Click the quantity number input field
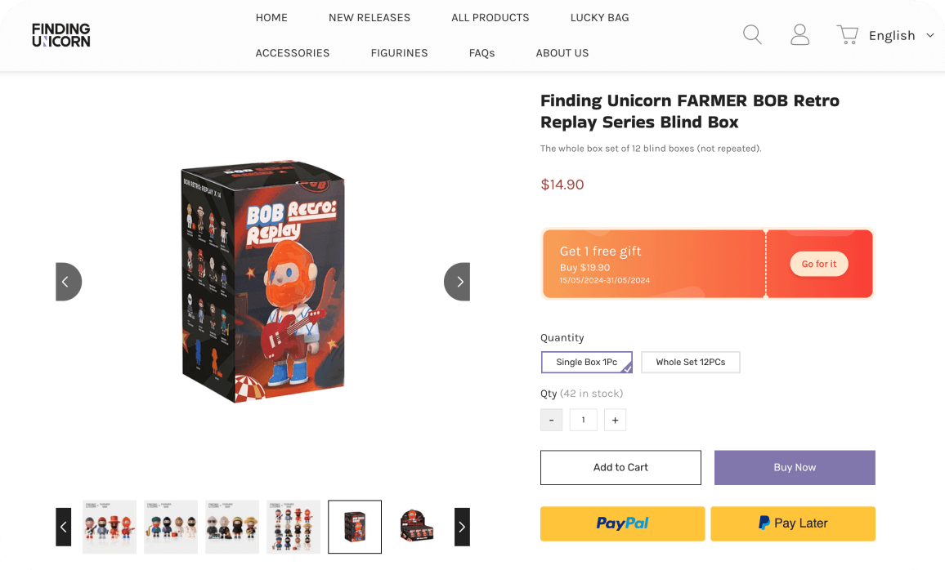Image resolution: width=945 pixels, height=570 pixels. click(583, 420)
